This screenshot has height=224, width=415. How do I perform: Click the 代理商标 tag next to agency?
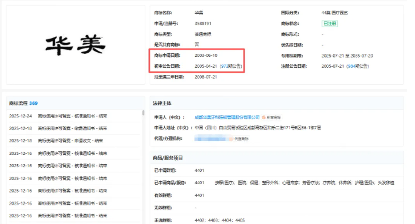tap(239, 139)
